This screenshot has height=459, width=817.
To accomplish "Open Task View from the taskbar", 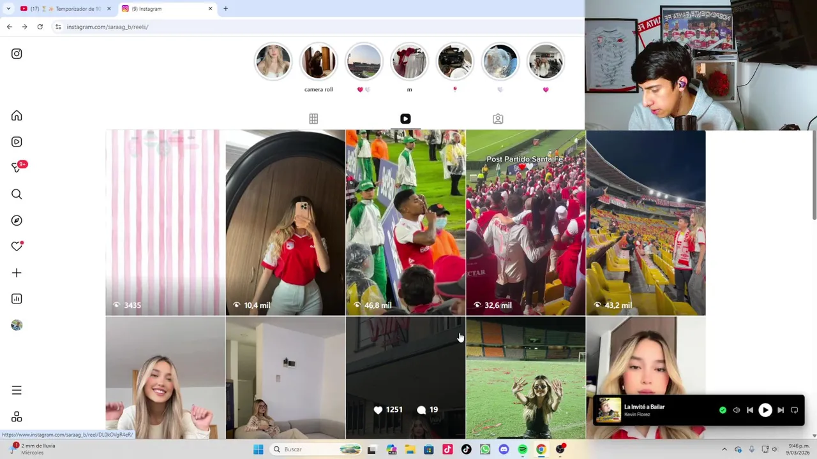I will pos(371,449).
